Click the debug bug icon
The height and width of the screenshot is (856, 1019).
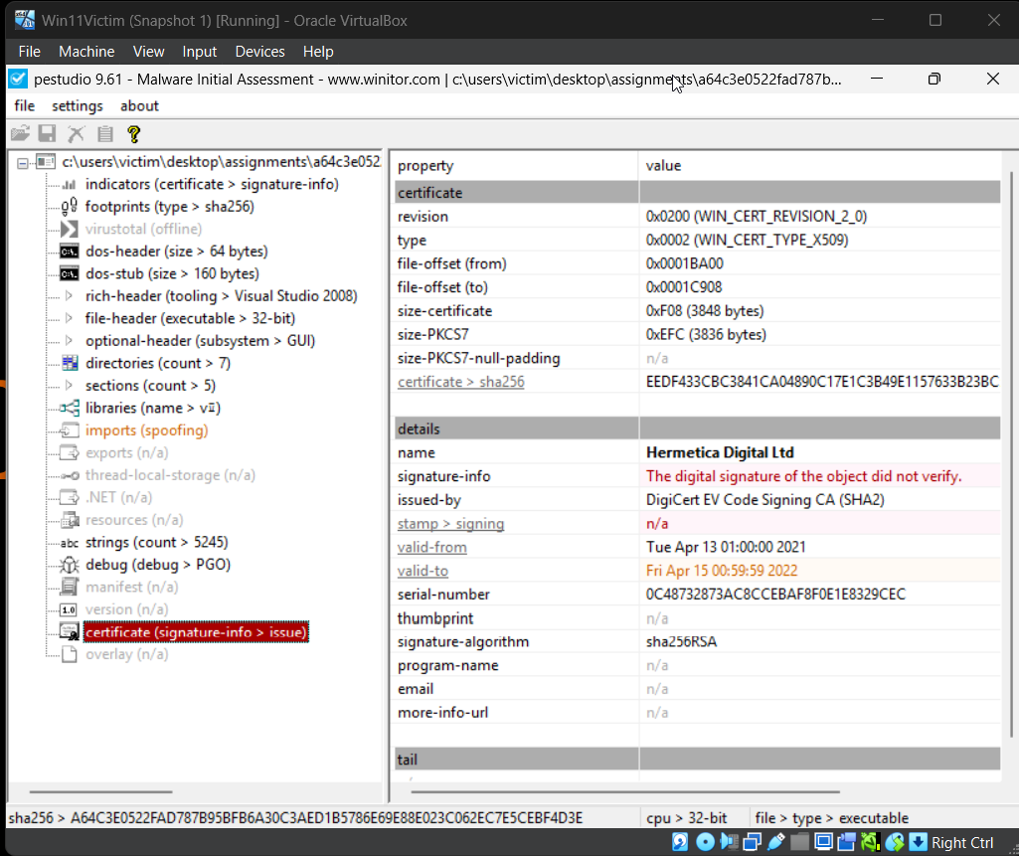coord(69,565)
